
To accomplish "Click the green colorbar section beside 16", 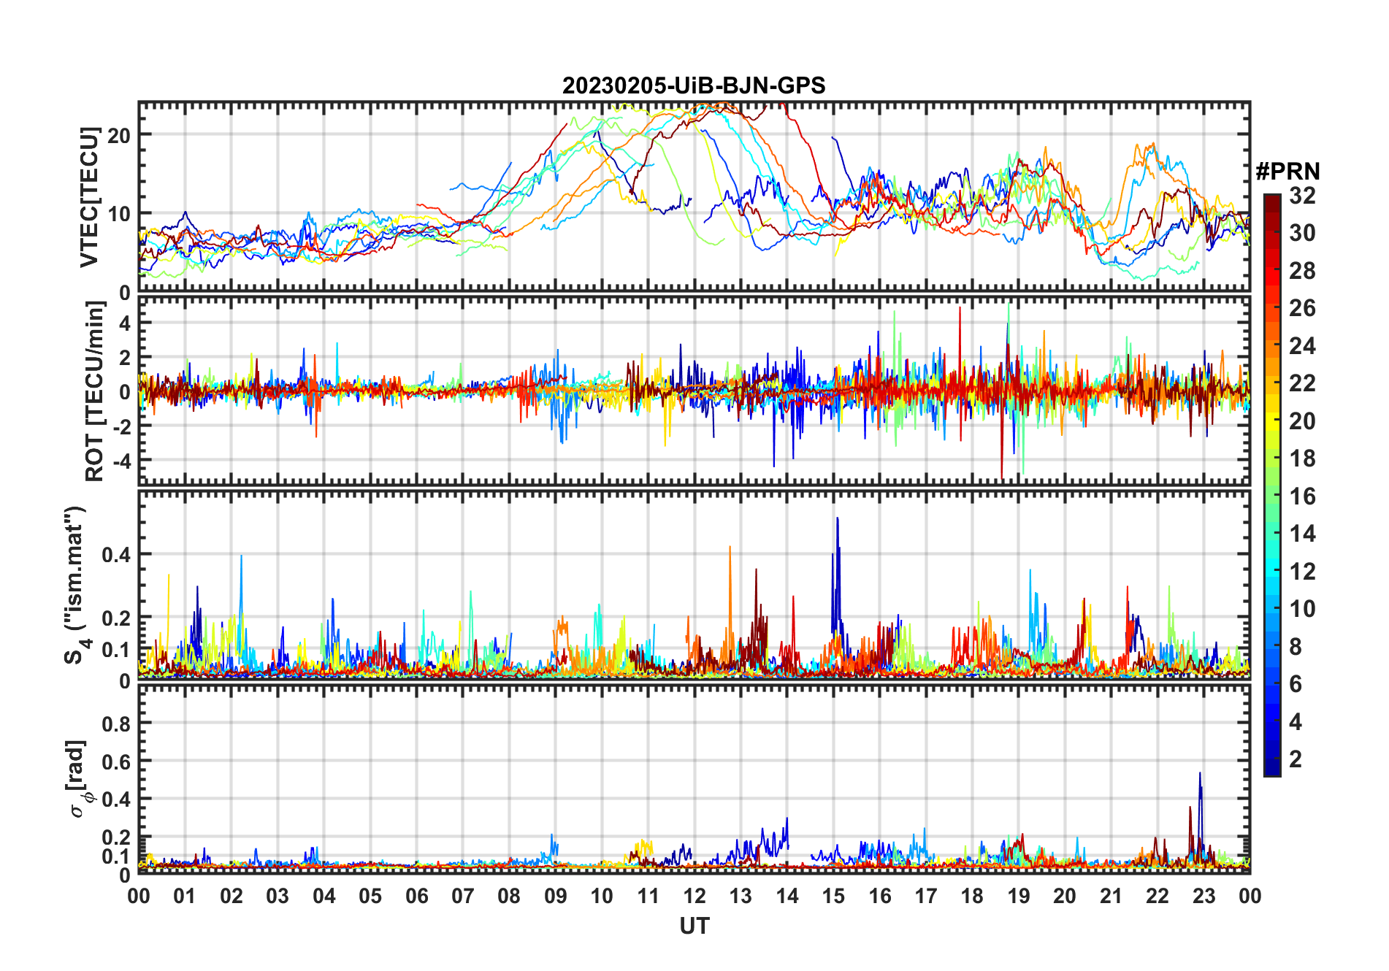I will (x=1271, y=496).
